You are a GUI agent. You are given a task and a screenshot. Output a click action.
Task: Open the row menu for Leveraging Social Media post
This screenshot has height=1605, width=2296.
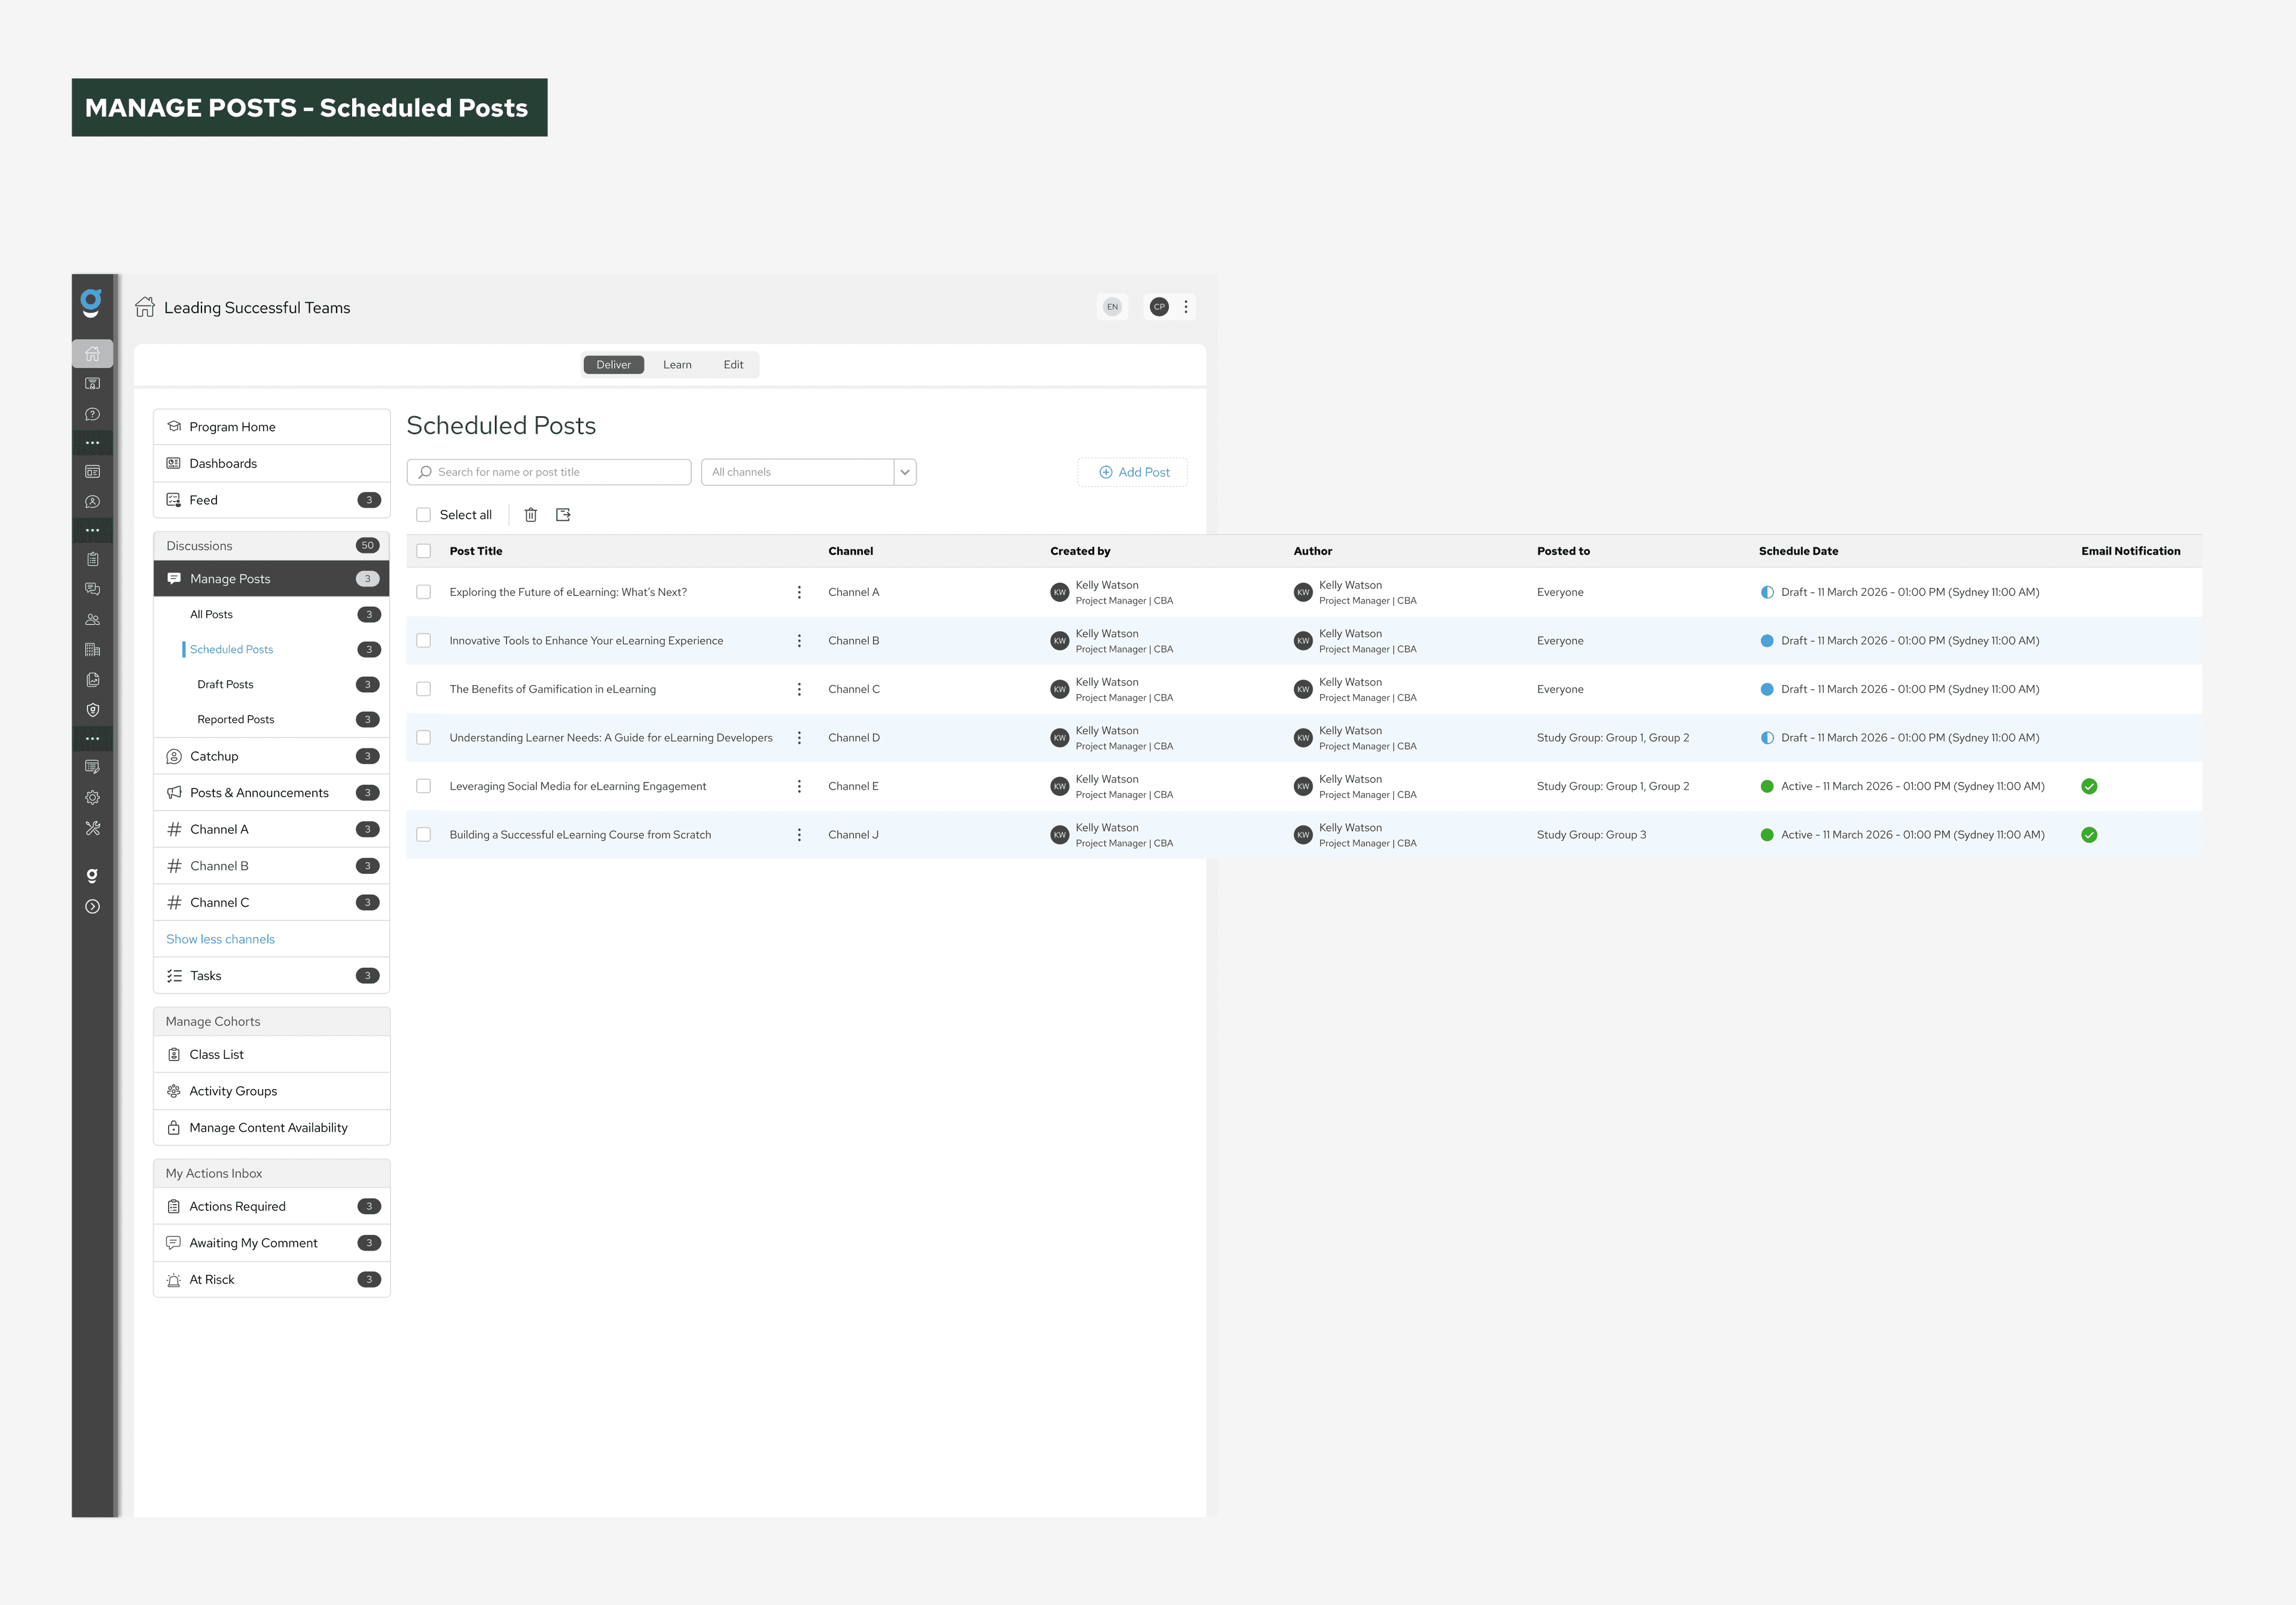coord(799,786)
